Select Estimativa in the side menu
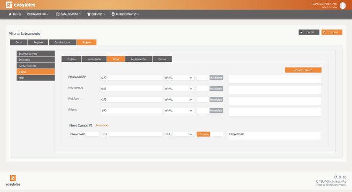 [36, 59]
